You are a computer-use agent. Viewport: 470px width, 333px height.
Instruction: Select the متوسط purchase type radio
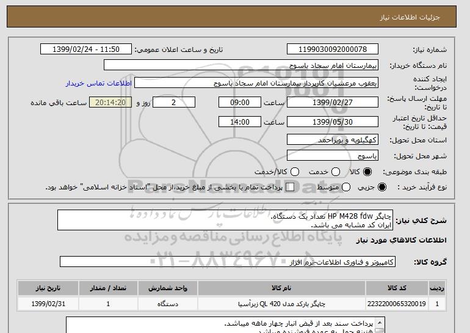(346, 187)
